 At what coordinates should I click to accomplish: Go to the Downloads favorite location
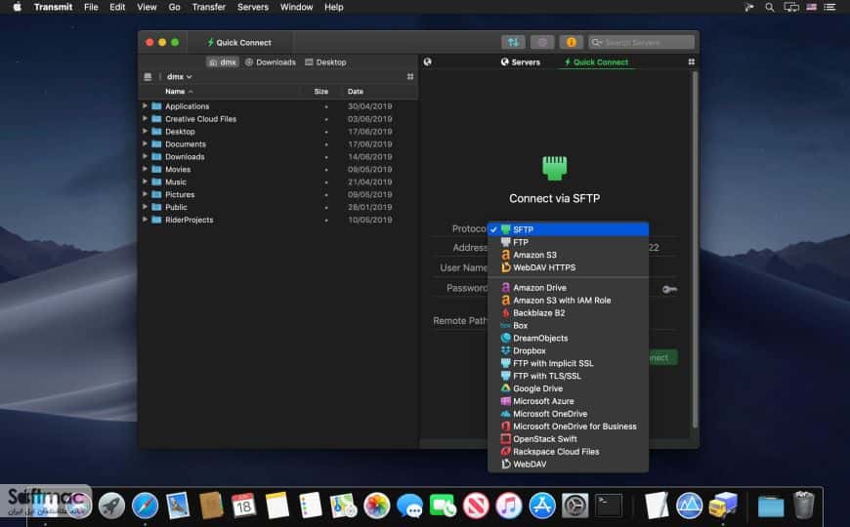(271, 62)
